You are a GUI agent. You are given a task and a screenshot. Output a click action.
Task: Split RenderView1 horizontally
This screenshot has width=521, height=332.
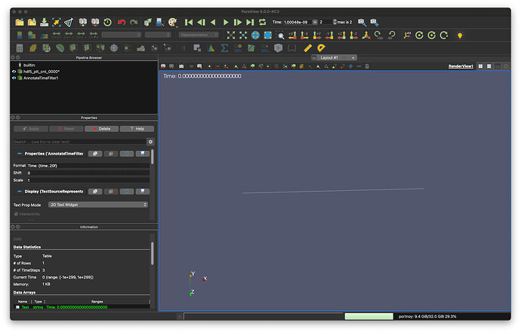[x=480, y=66]
